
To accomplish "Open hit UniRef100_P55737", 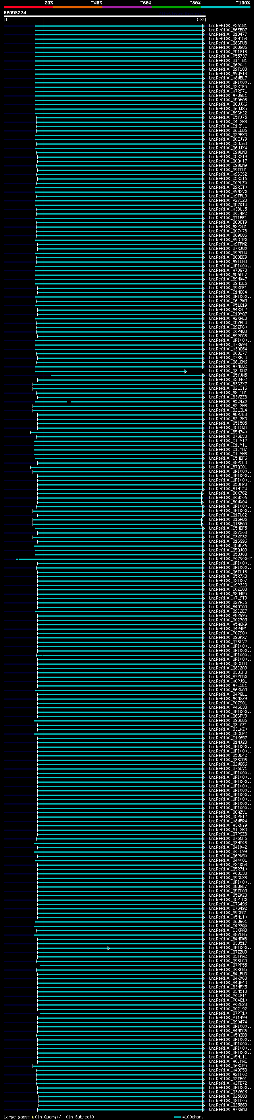I will pos(227,56).
